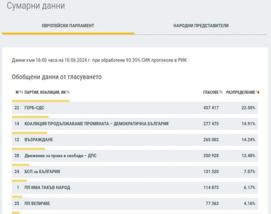The image size is (271, 214).
Task: Click the Сумарни данни heading
Action: click(36, 6)
